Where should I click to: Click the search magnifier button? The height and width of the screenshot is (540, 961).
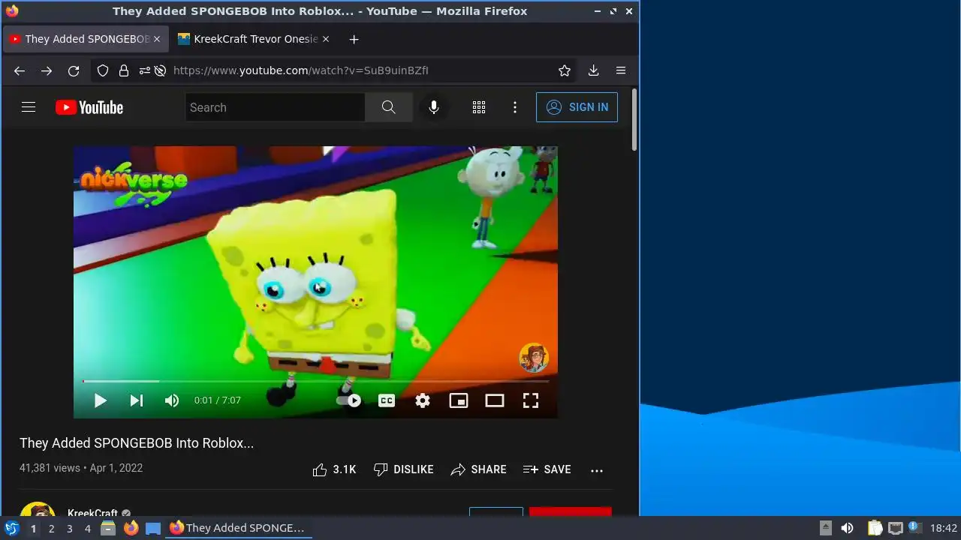point(388,107)
